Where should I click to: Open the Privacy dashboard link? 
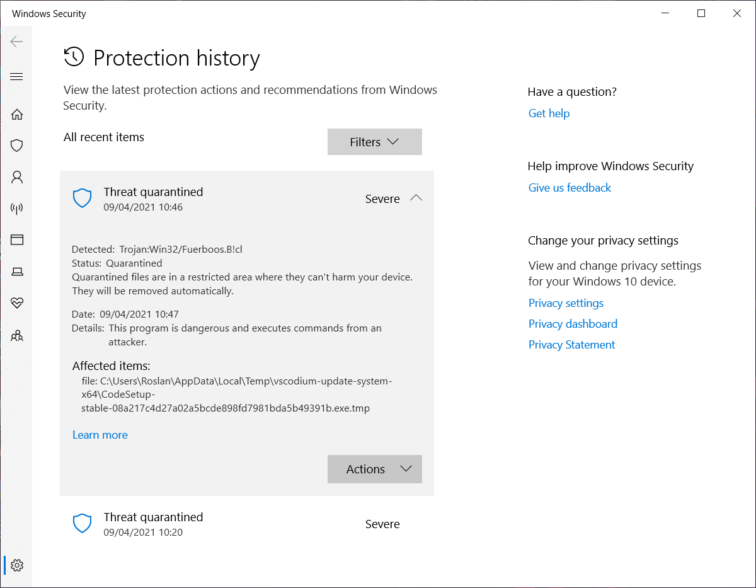tap(572, 323)
